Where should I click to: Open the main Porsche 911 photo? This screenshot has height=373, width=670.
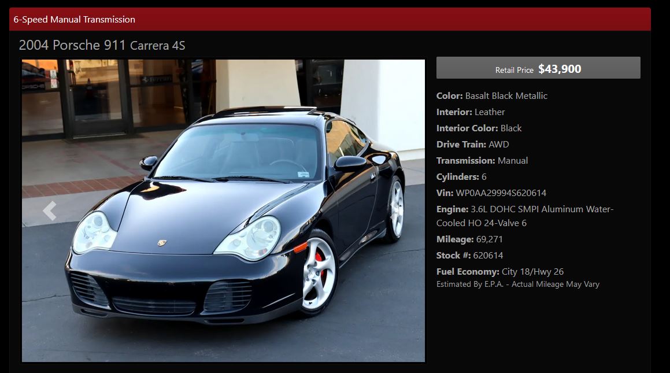point(223,210)
